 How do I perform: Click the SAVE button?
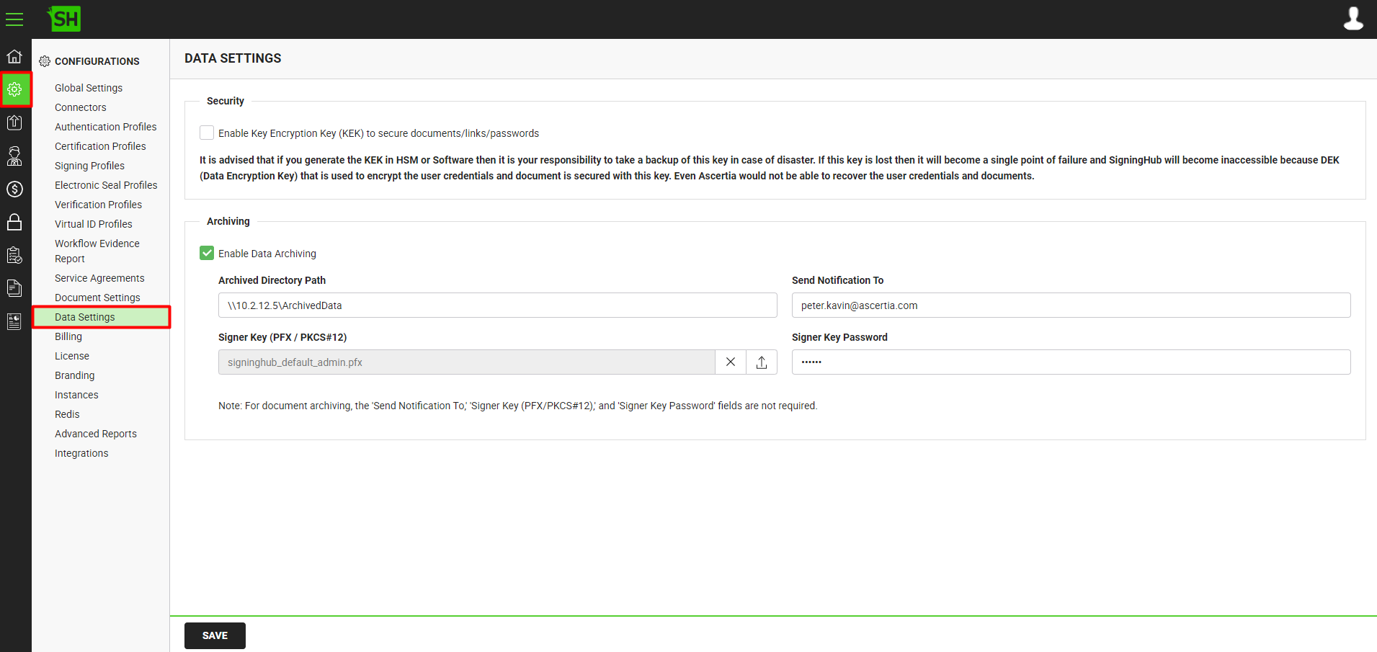(215, 635)
